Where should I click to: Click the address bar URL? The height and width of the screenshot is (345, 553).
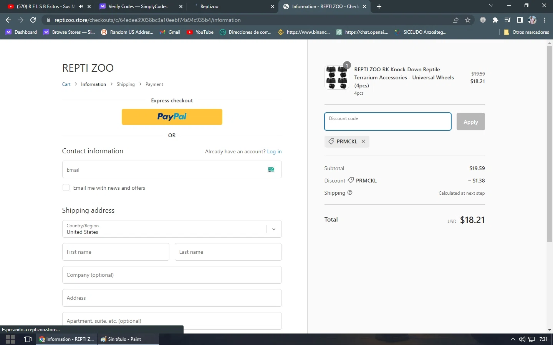[x=147, y=20]
